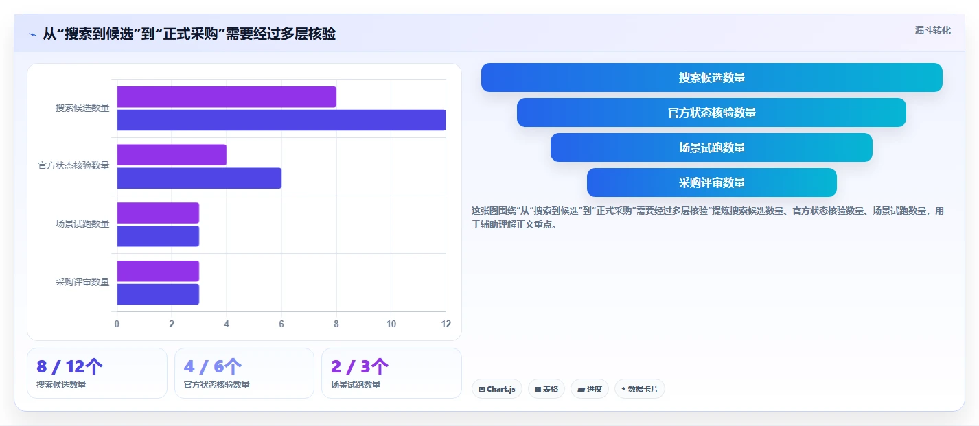The height and width of the screenshot is (426, 979).
Task: Click the indigo 搜索候选数量 bar reaching 12
Action: [281, 119]
